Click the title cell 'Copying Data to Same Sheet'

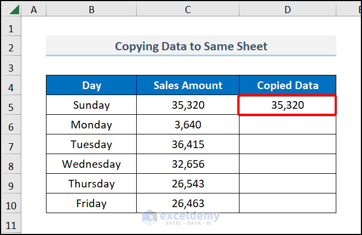pyautogui.click(x=191, y=46)
